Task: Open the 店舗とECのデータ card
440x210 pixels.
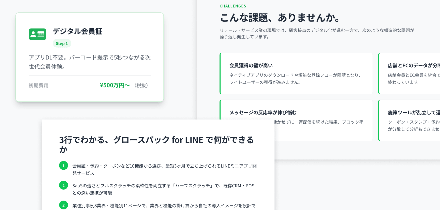Action: coord(409,73)
